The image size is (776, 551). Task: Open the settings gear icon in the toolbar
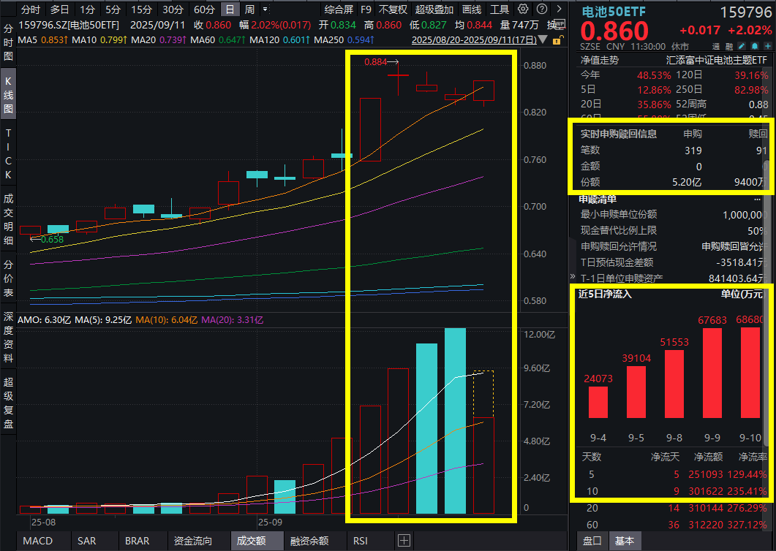coord(523,9)
